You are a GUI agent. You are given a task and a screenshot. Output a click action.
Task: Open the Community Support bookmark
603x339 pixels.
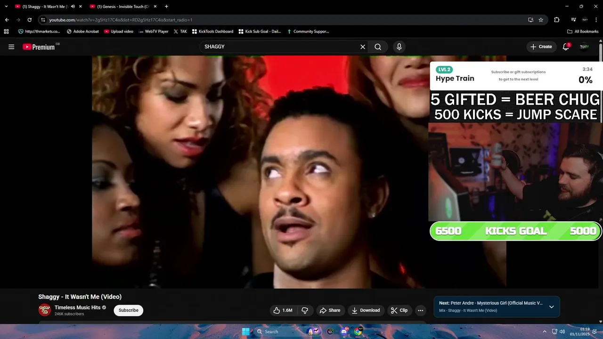(x=308, y=32)
